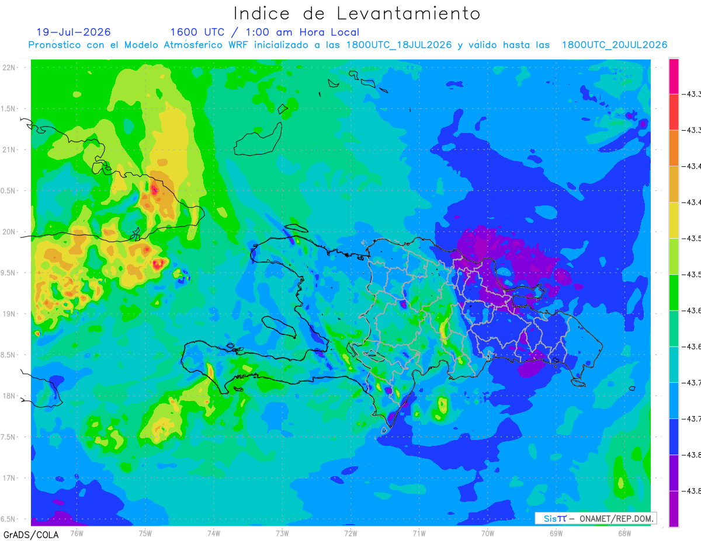The width and height of the screenshot is (701, 541).
Task: Click the '71W' longitude label
Action: coord(419,532)
